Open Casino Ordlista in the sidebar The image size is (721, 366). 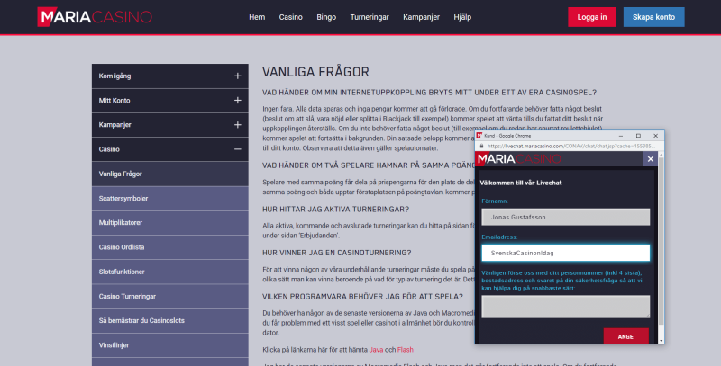123,245
